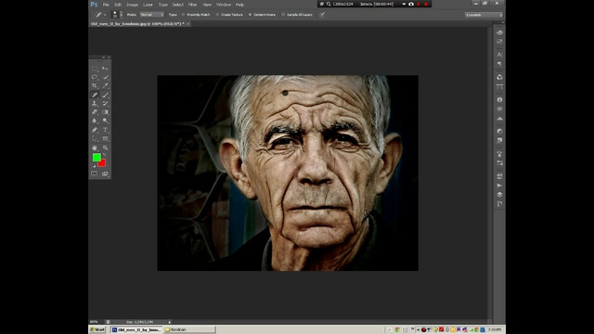594x334 pixels.
Task: Activate Photoshop window in taskbar
Action: 136,329
